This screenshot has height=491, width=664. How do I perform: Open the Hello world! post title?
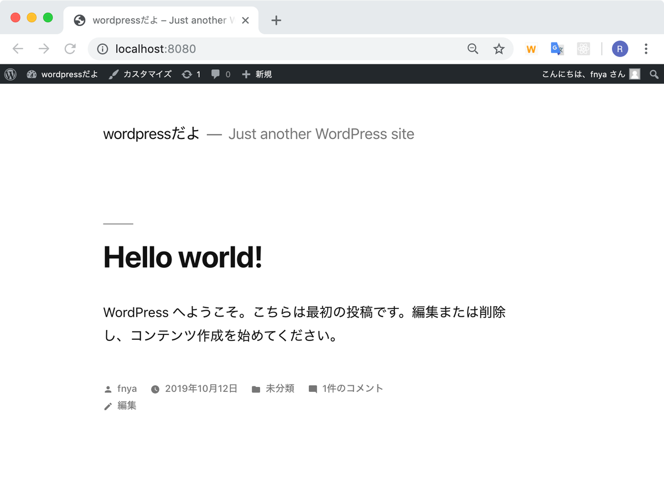[183, 257]
